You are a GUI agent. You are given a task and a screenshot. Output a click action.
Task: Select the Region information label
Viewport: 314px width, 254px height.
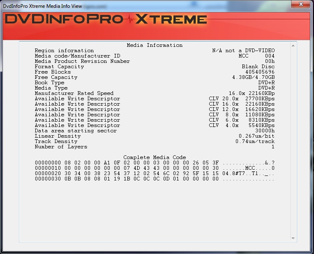[64, 51]
